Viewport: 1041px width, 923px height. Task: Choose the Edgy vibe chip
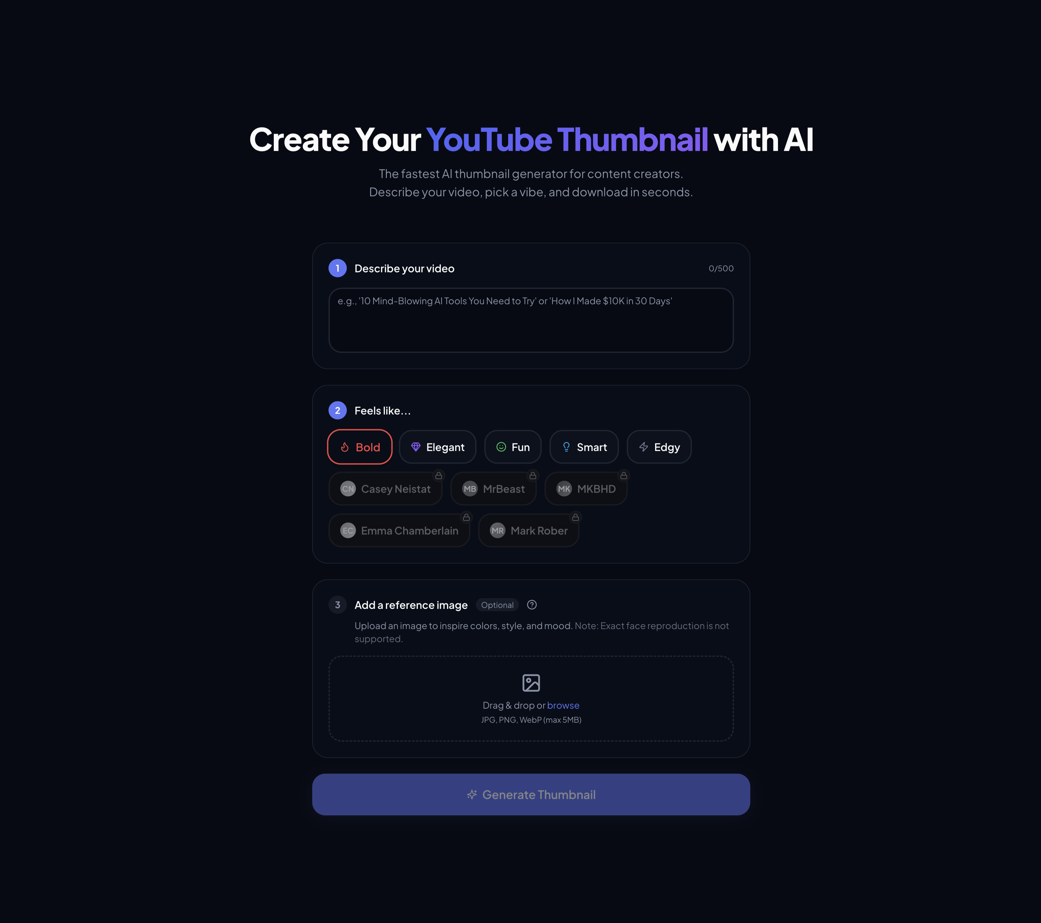coord(659,447)
